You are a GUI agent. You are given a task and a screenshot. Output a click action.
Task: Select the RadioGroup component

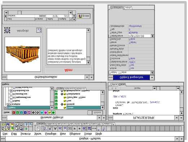pos(104,129)
